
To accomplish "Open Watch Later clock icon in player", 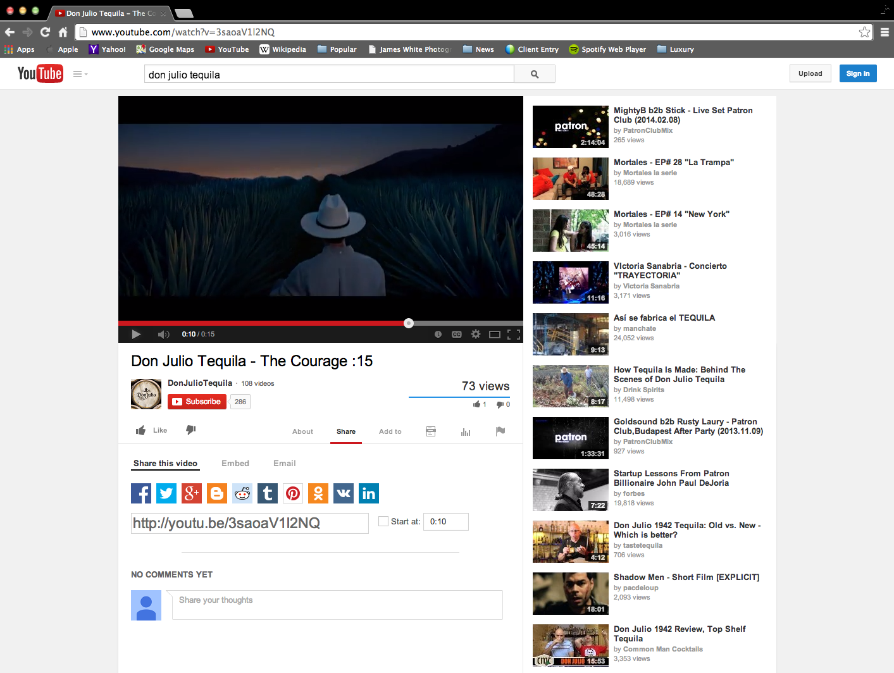I will click(x=438, y=334).
